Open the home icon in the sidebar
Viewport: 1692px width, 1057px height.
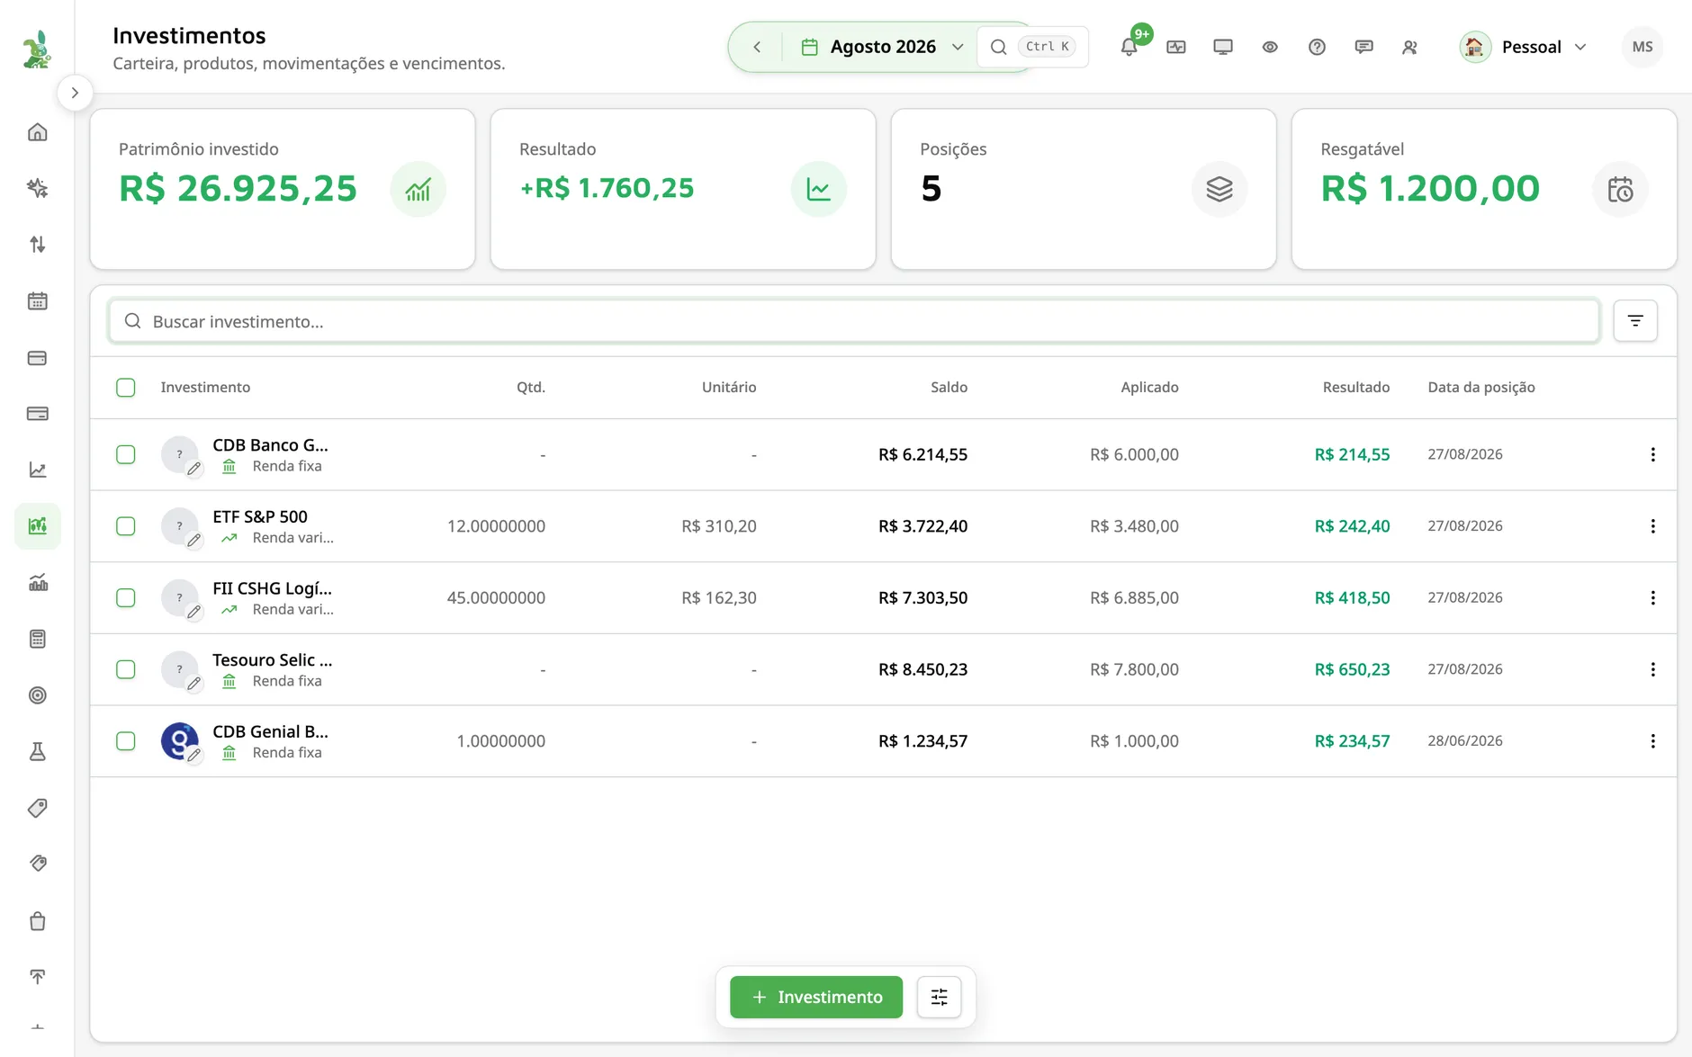[38, 132]
